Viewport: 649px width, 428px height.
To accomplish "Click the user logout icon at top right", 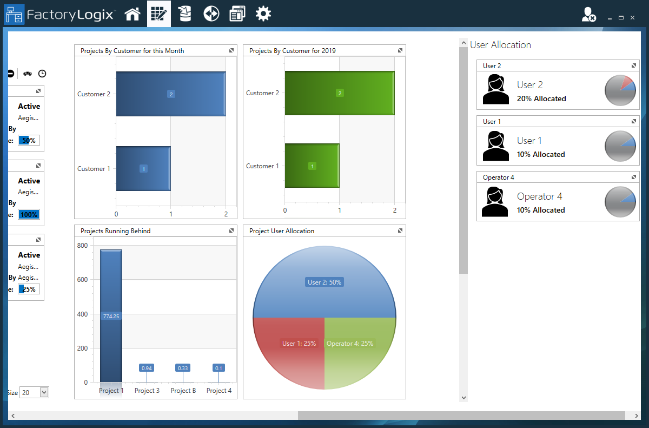I will coord(589,15).
